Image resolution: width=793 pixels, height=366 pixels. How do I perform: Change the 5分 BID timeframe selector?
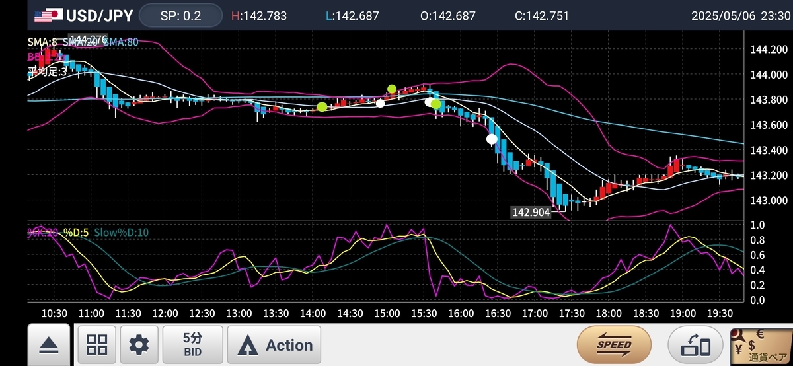click(x=193, y=344)
